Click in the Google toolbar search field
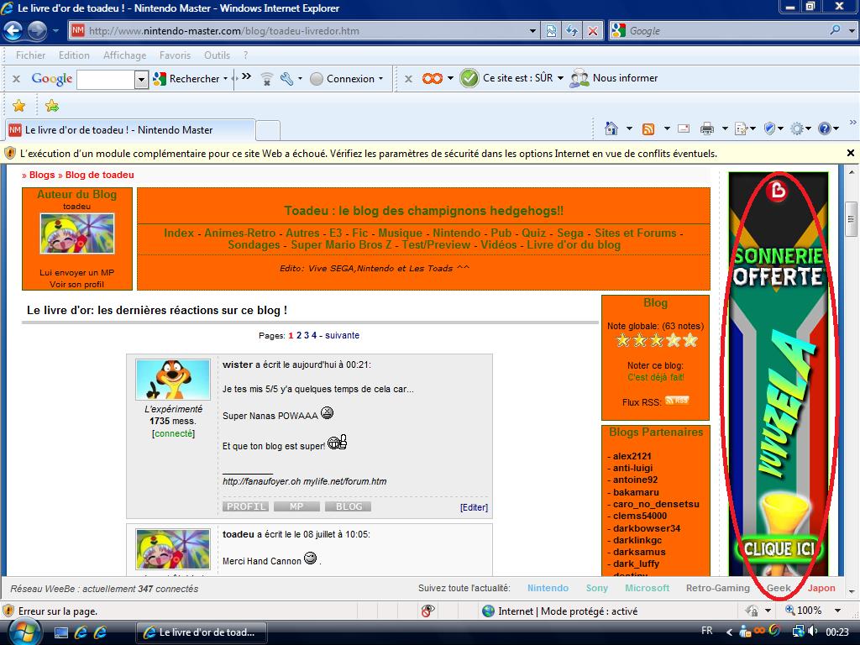 coord(106,80)
